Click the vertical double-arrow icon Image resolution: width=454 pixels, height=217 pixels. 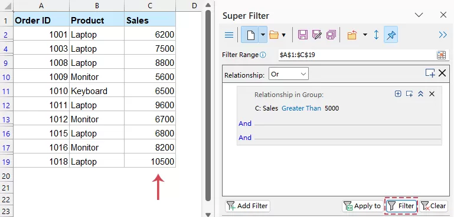(377, 35)
